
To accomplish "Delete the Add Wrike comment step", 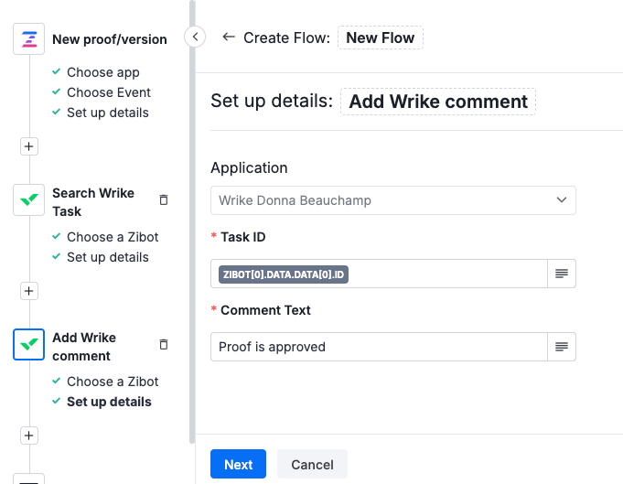I will pos(164,345).
